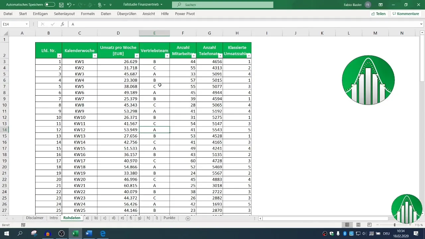Select cell containing KW12
This screenshot has height=239, width=425.
click(x=80, y=130)
